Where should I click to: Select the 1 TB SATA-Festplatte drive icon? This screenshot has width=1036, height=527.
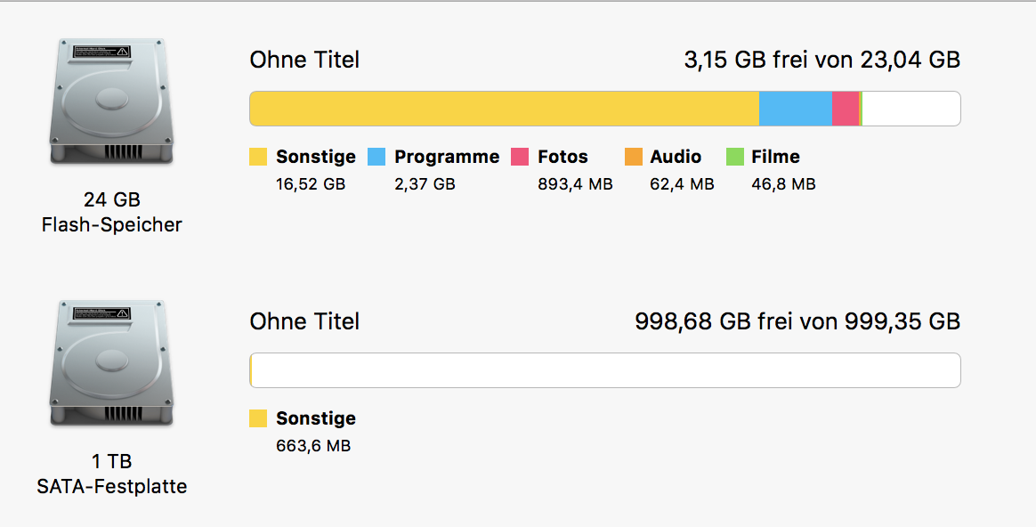[111, 362]
